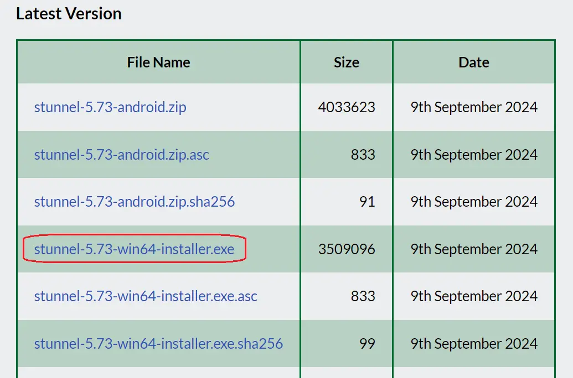Select size 833 in android.zip.asc row

coord(363,155)
